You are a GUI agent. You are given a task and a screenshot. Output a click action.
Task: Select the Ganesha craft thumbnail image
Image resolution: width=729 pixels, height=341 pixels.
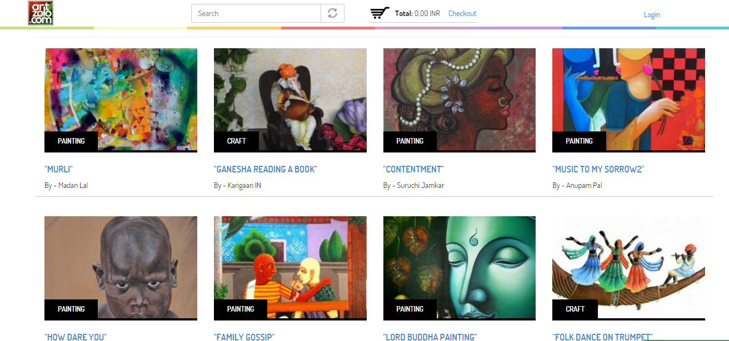[x=290, y=100]
